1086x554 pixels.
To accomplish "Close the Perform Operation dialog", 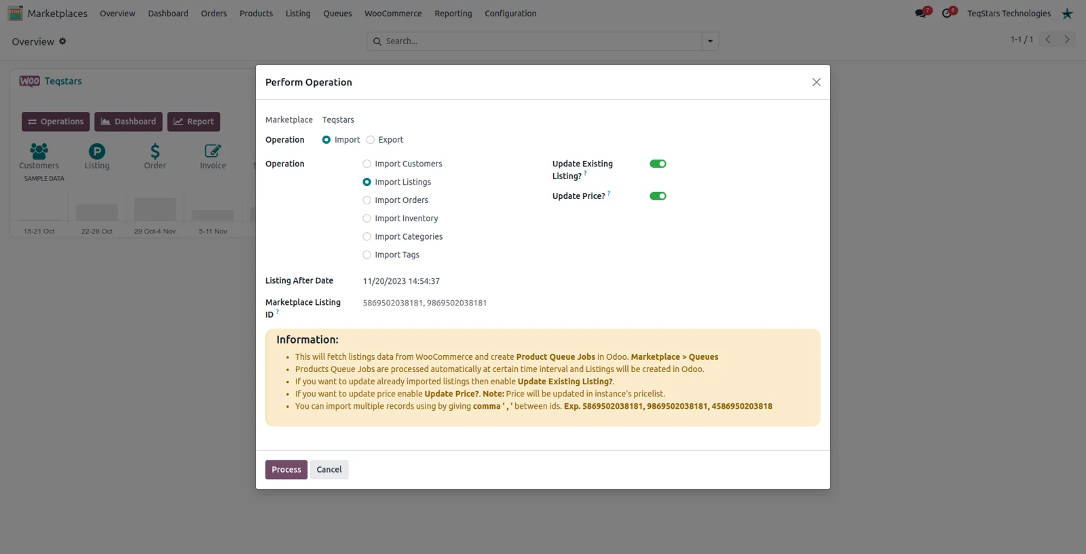I will 817,82.
